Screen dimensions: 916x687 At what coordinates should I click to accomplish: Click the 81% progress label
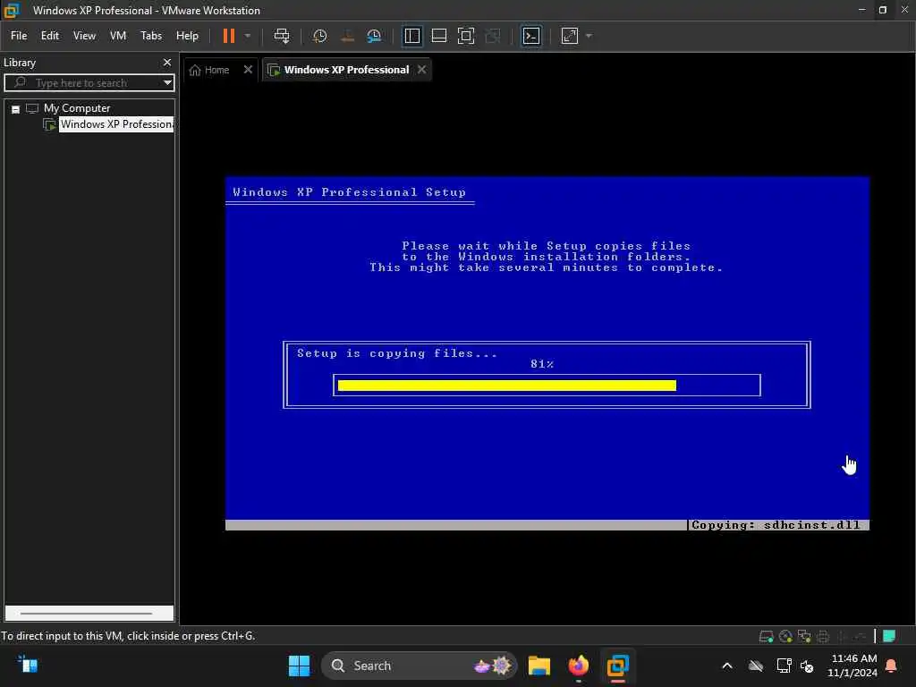541,364
